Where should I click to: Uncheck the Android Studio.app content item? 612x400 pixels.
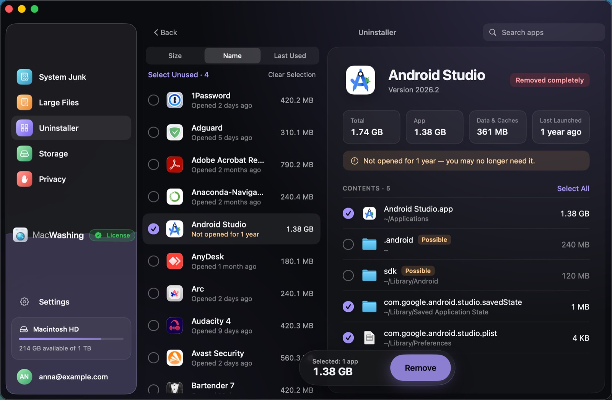click(x=348, y=213)
